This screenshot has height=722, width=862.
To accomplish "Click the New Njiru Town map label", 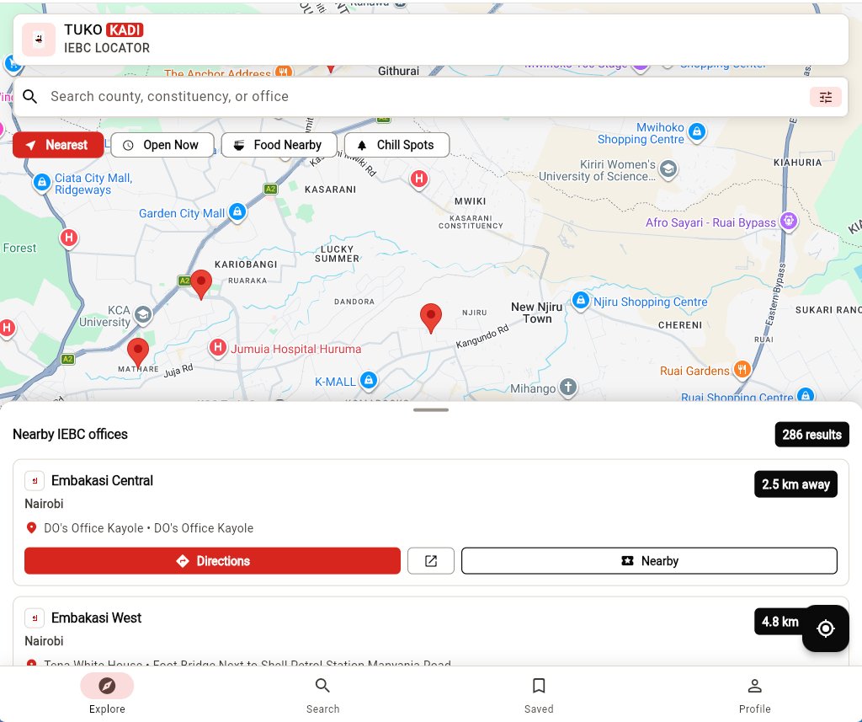I will 536,313.
